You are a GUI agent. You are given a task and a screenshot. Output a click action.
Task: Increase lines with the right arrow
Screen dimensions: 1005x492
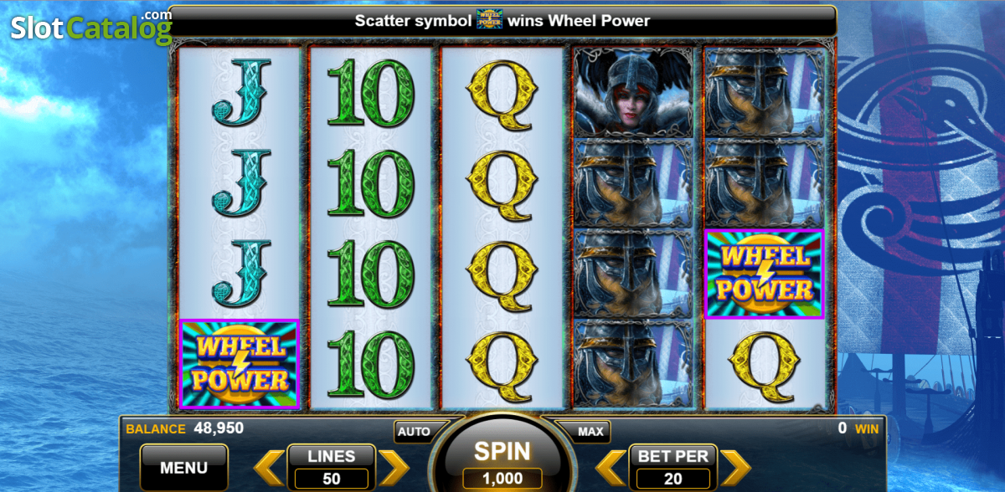(x=394, y=468)
